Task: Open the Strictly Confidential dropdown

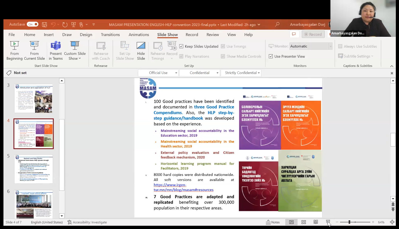Action: (242, 73)
